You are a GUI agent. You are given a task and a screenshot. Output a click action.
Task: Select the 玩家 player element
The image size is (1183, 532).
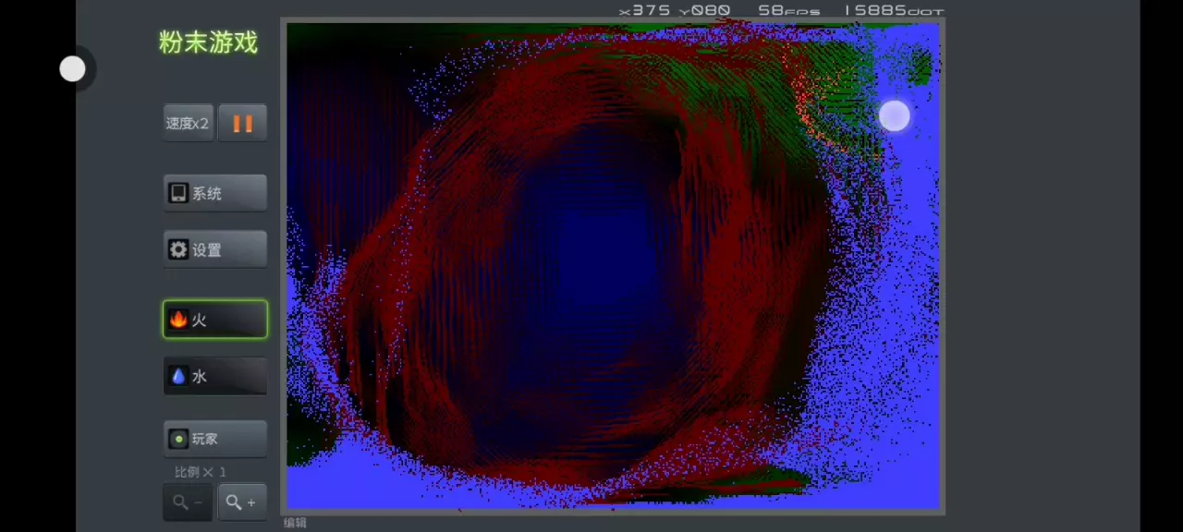pyautogui.click(x=215, y=439)
